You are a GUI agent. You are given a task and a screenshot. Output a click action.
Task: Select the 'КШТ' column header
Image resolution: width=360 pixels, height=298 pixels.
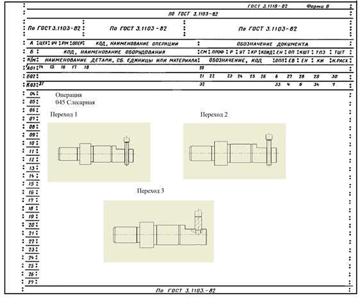[x=305, y=53]
